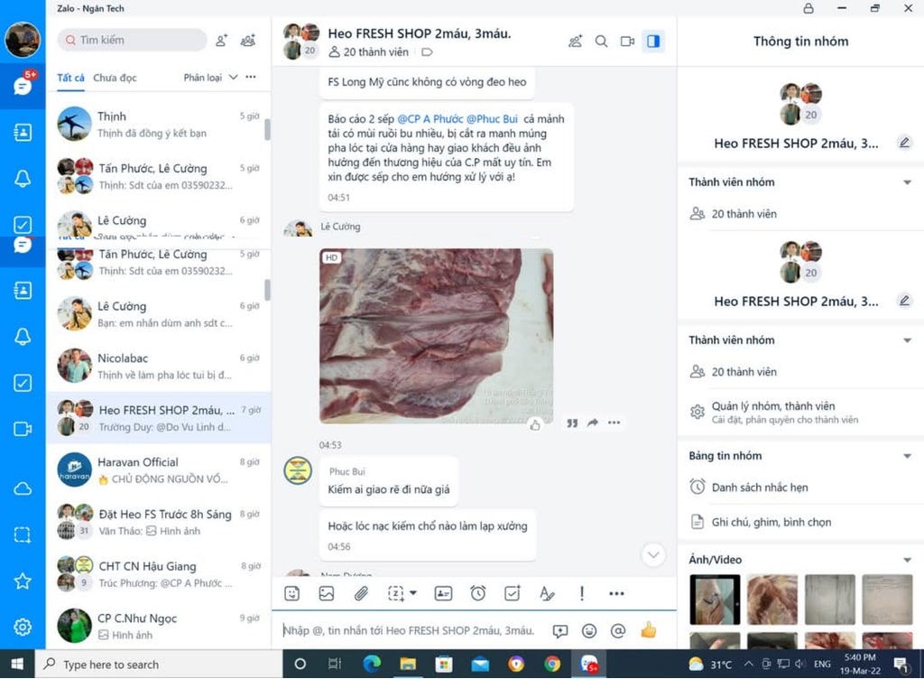
Task: Toggle the group info side panel
Action: 653,42
